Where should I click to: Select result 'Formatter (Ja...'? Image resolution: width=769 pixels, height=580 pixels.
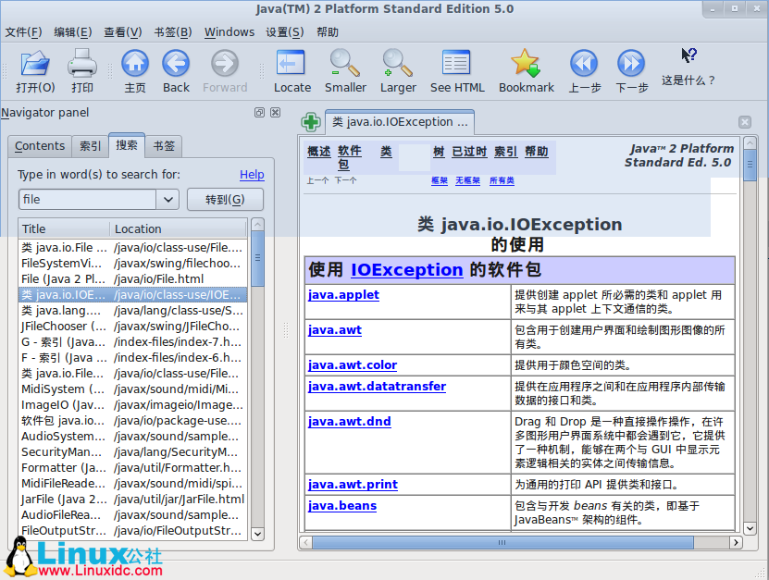[132, 467]
